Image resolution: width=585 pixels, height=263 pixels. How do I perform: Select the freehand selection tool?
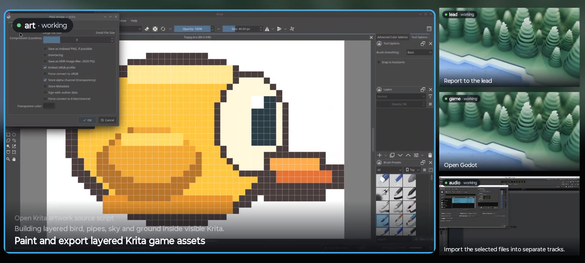[14, 141]
